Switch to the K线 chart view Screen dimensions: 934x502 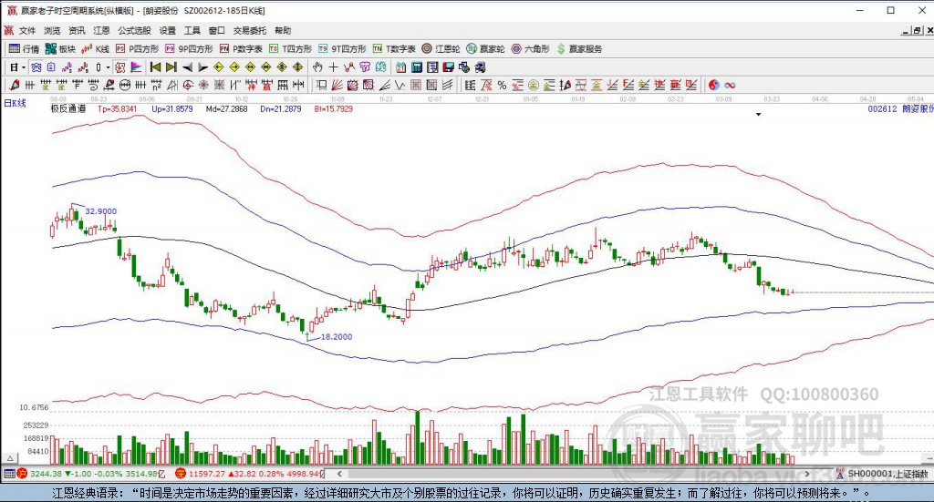[x=95, y=49]
